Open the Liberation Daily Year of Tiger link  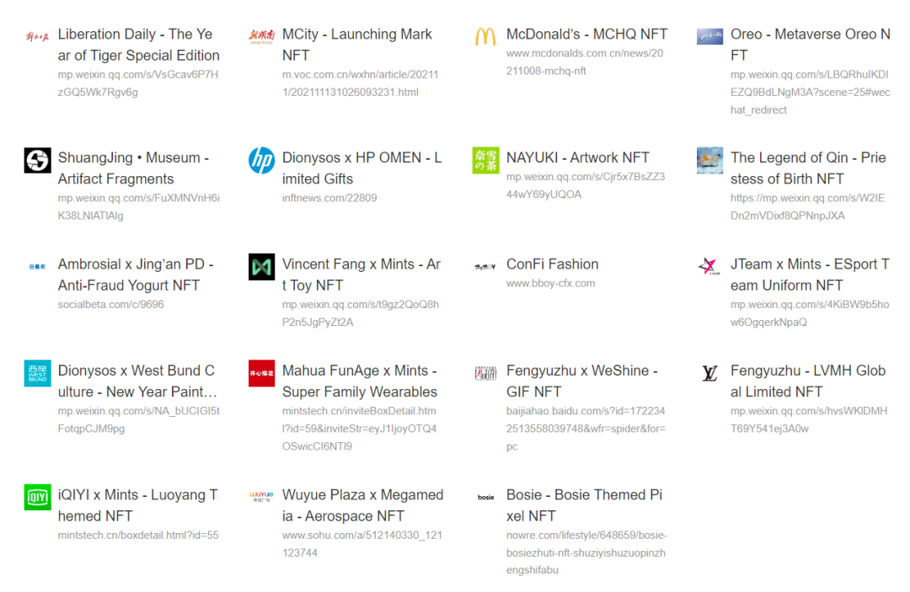(138, 45)
